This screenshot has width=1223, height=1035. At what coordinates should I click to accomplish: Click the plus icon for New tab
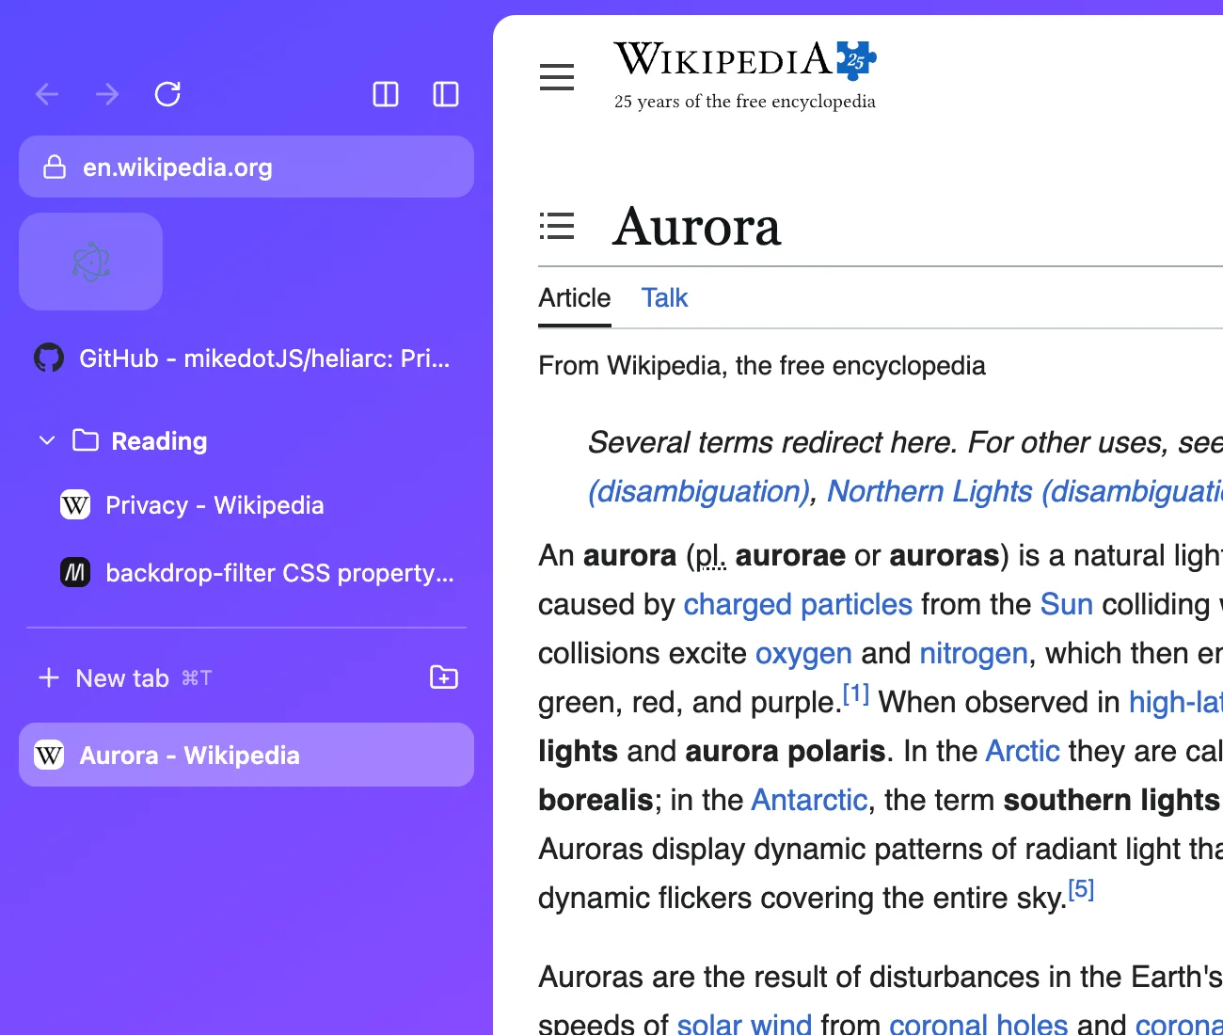point(49,677)
